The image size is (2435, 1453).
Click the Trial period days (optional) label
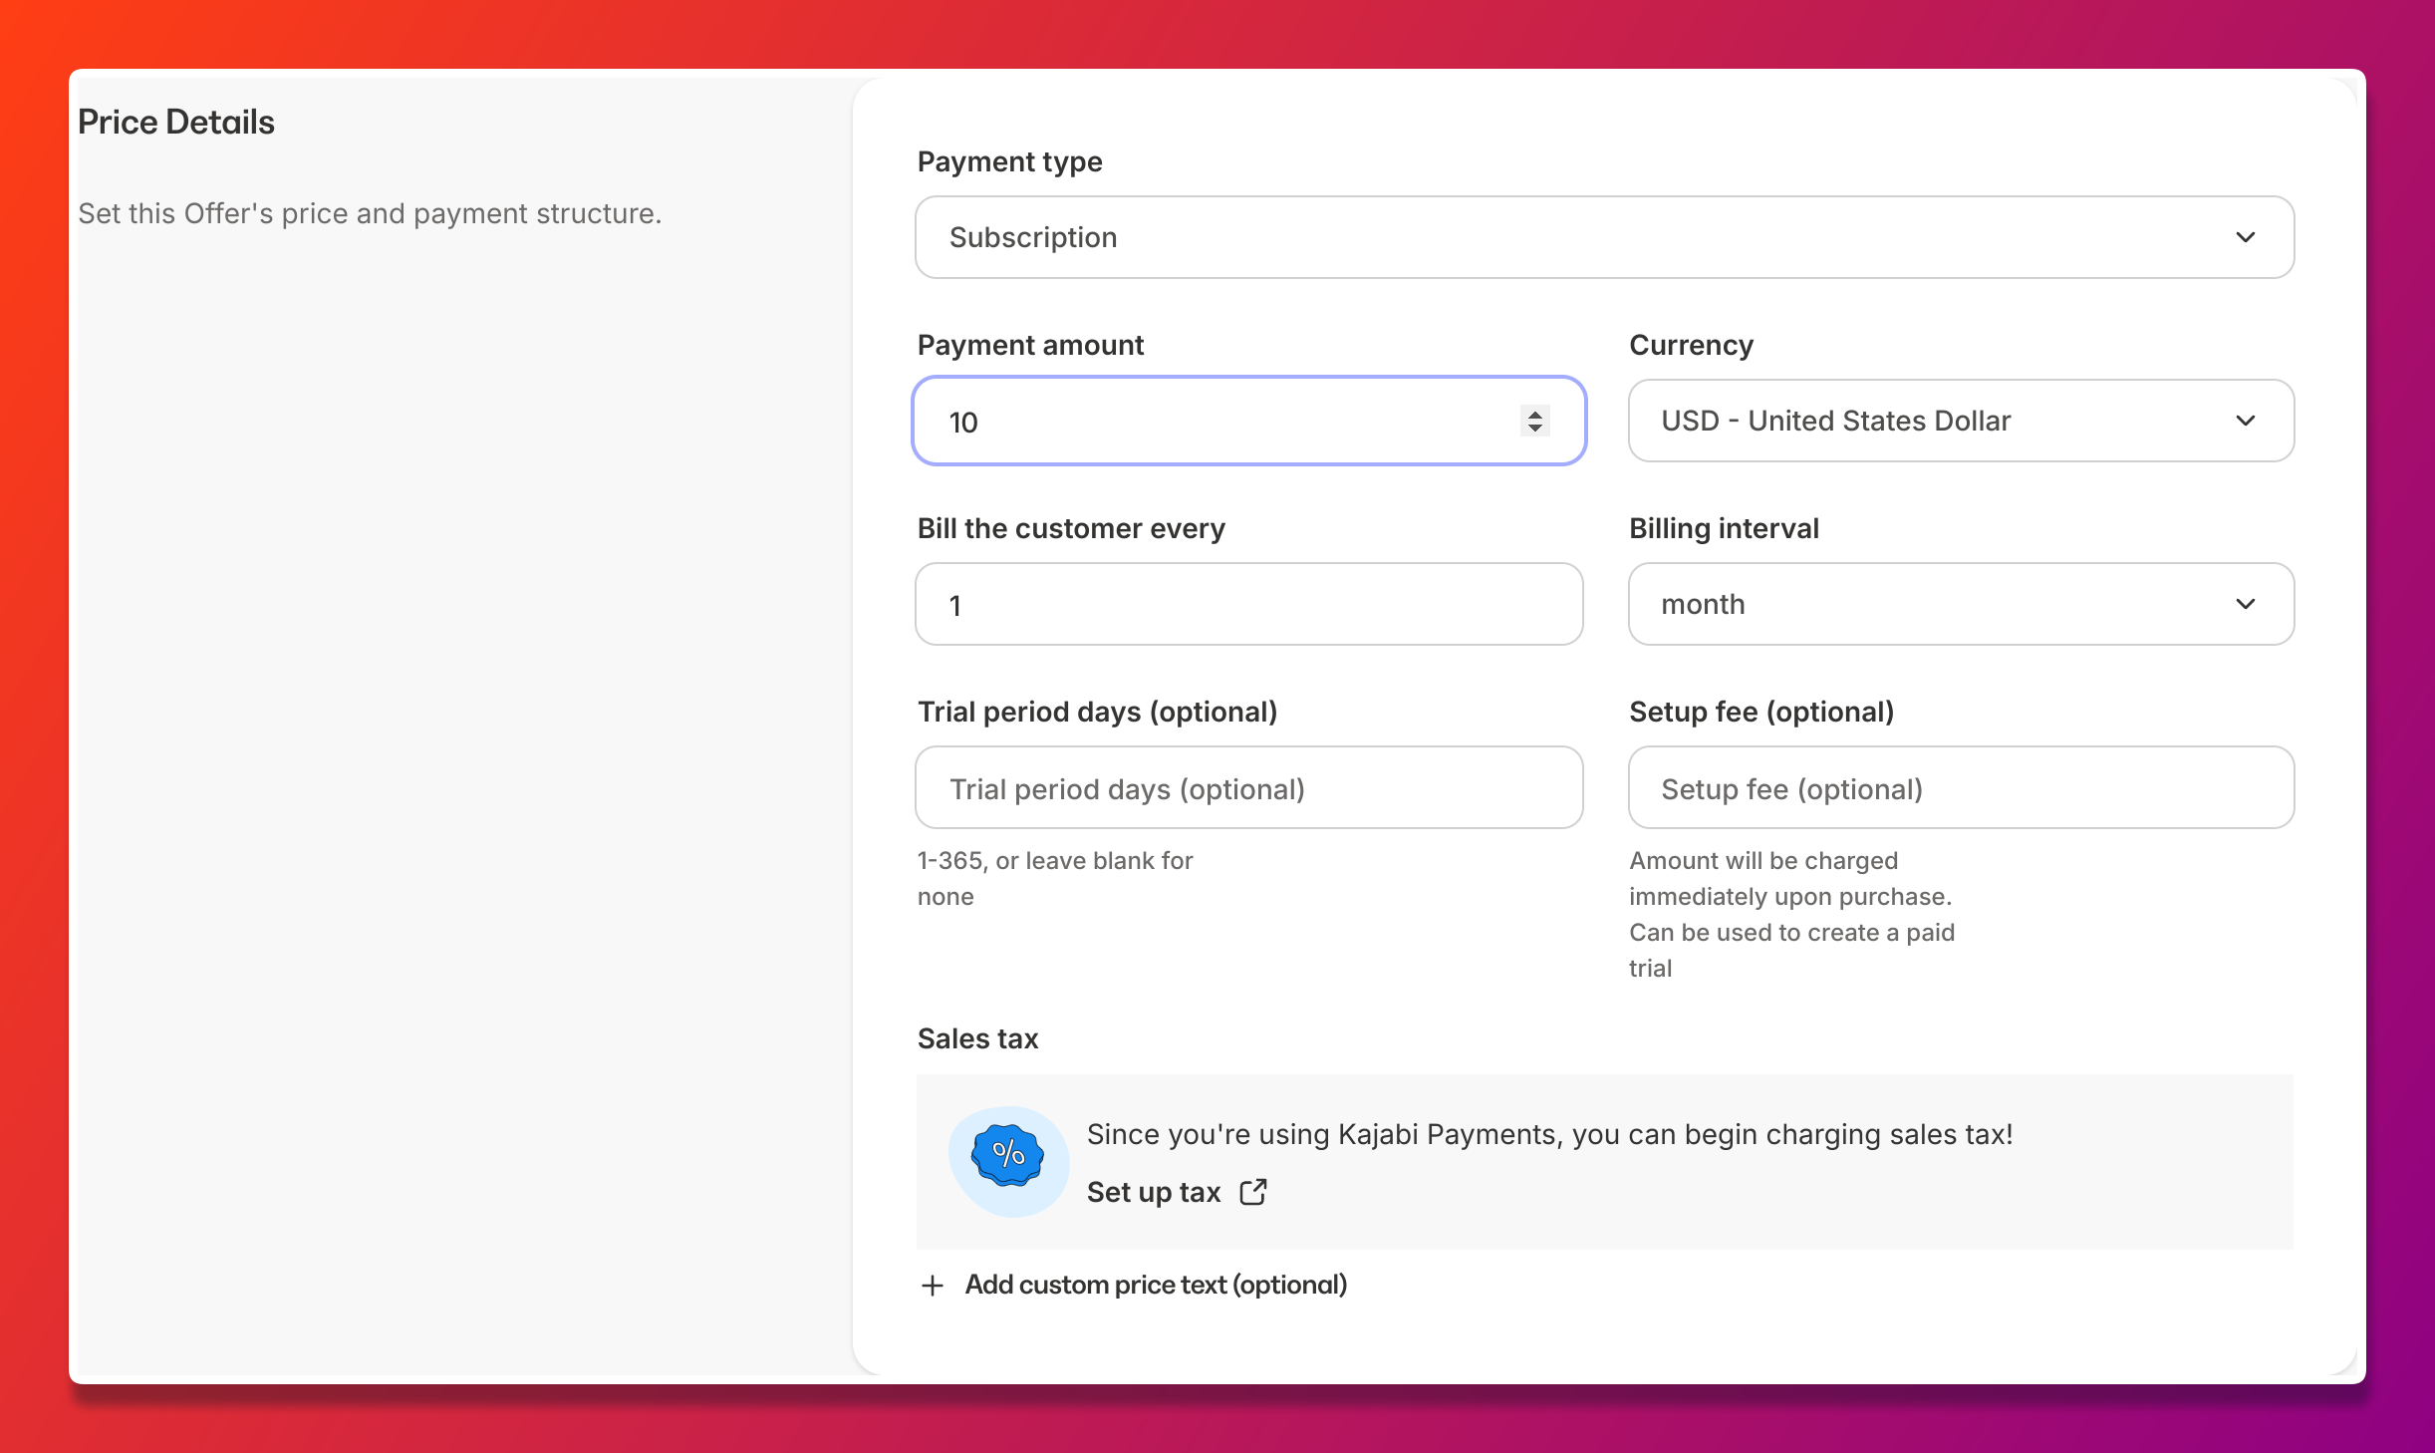point(1097,712)
